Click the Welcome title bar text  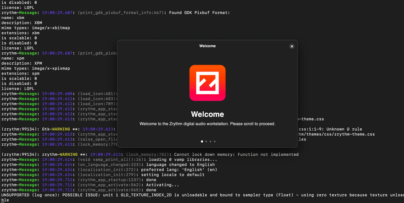click(x=207, y=46)
